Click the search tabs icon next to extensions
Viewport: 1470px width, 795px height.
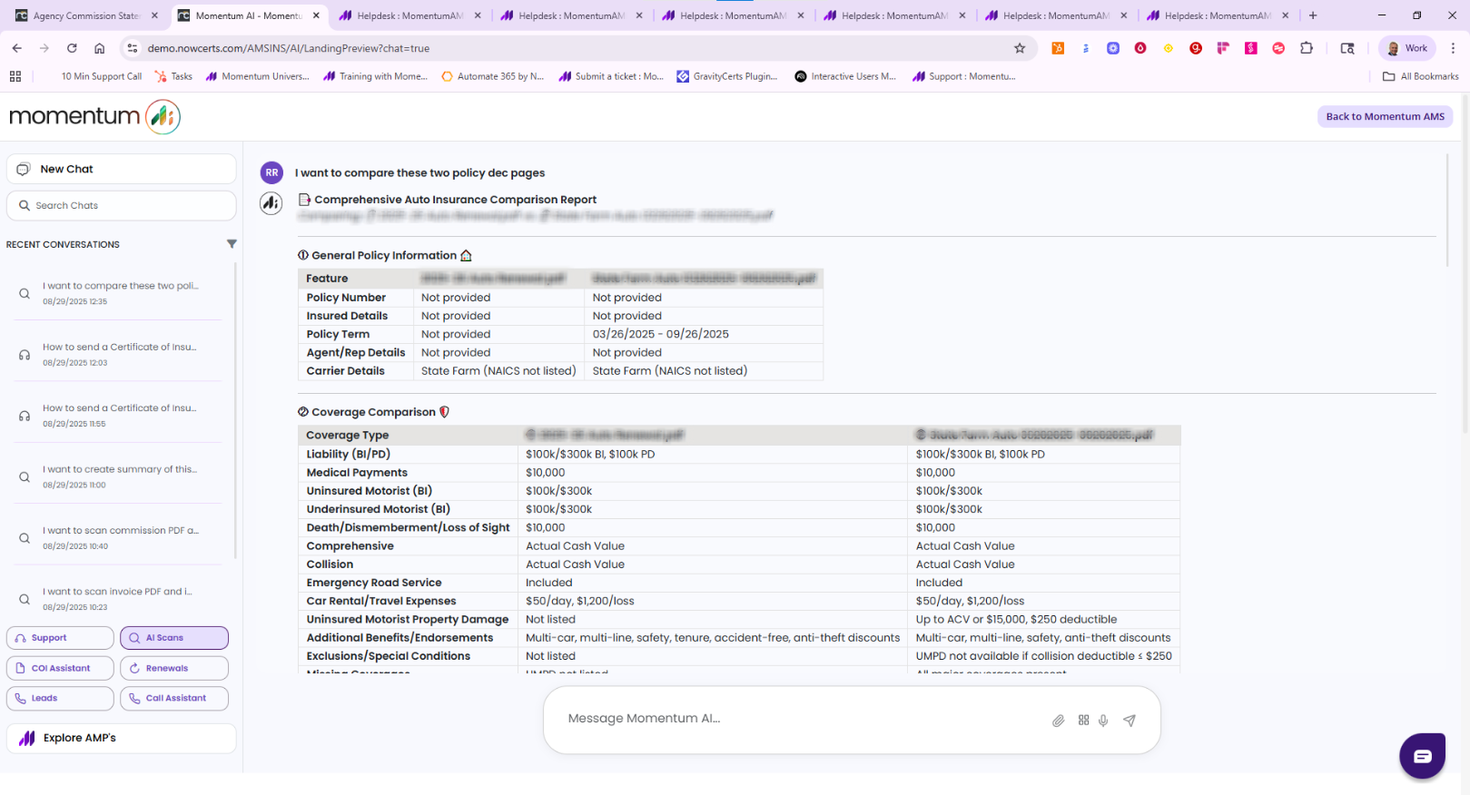[1347, 48]
